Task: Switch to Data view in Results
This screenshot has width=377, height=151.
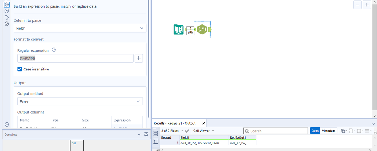Action: click(315, 131)
